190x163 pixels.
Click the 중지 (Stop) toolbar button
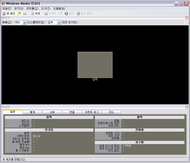[x=69, y=13]
